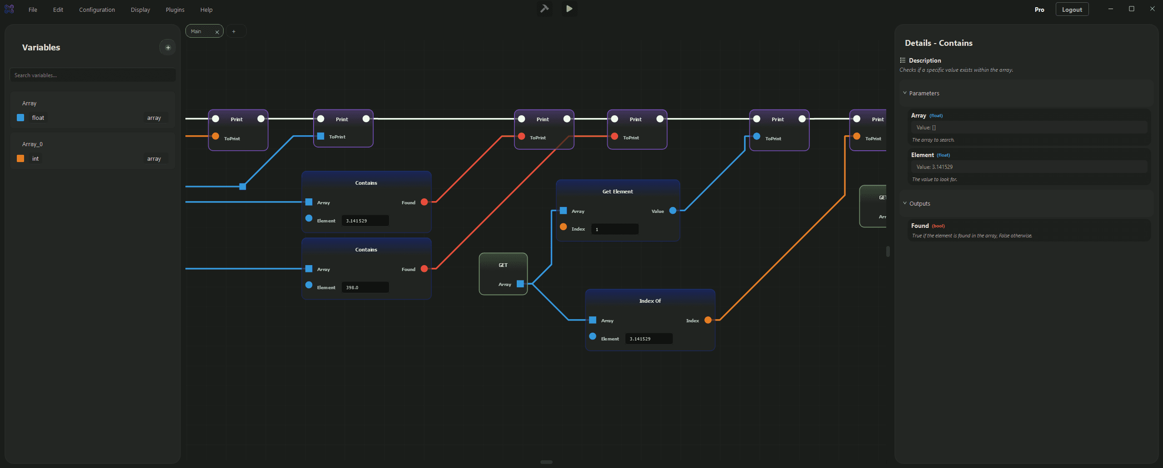
Task: Collapse the Parameters section in Details panel
Action: [x=905, y=93]
